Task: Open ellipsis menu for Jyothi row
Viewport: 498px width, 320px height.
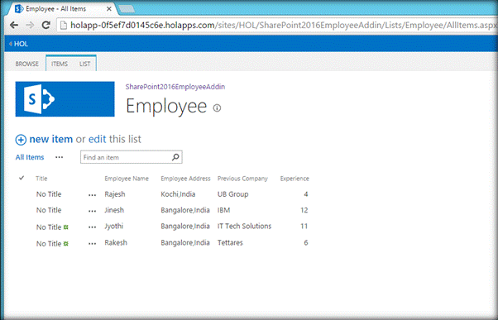Action: click(92, 227)
